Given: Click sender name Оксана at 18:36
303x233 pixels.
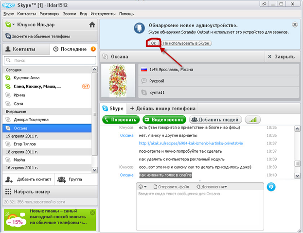Looking at the screenshot, I should pyautogui.click(x=126, y=135).
